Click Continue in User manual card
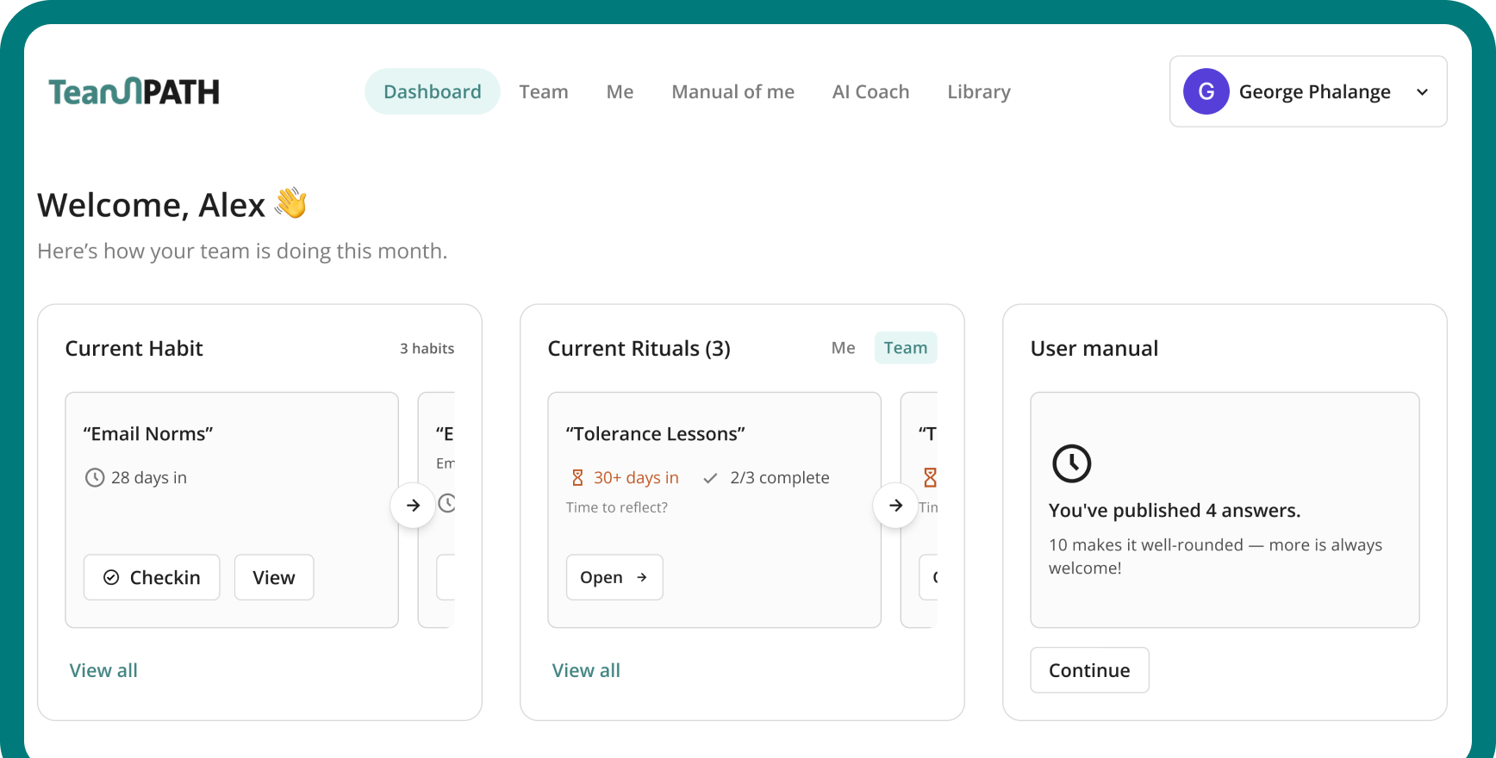1496x758 pixels. pyautogui.click(x=1089, y=670)
